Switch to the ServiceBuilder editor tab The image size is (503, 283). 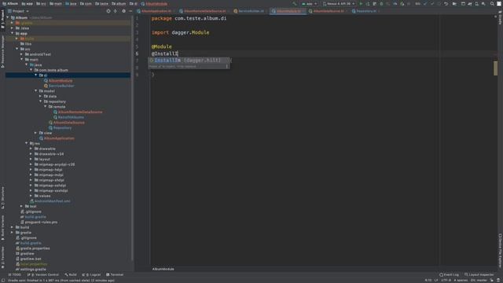click(251, 11)
